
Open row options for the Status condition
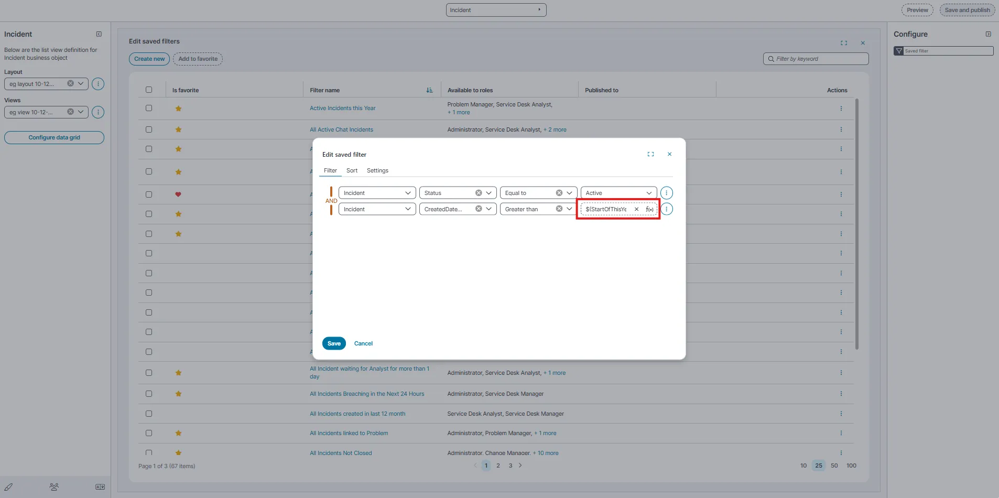tap(666, 193)
